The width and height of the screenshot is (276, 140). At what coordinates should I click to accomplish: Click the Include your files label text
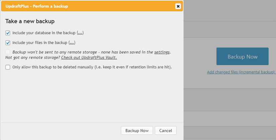point(40,43)
